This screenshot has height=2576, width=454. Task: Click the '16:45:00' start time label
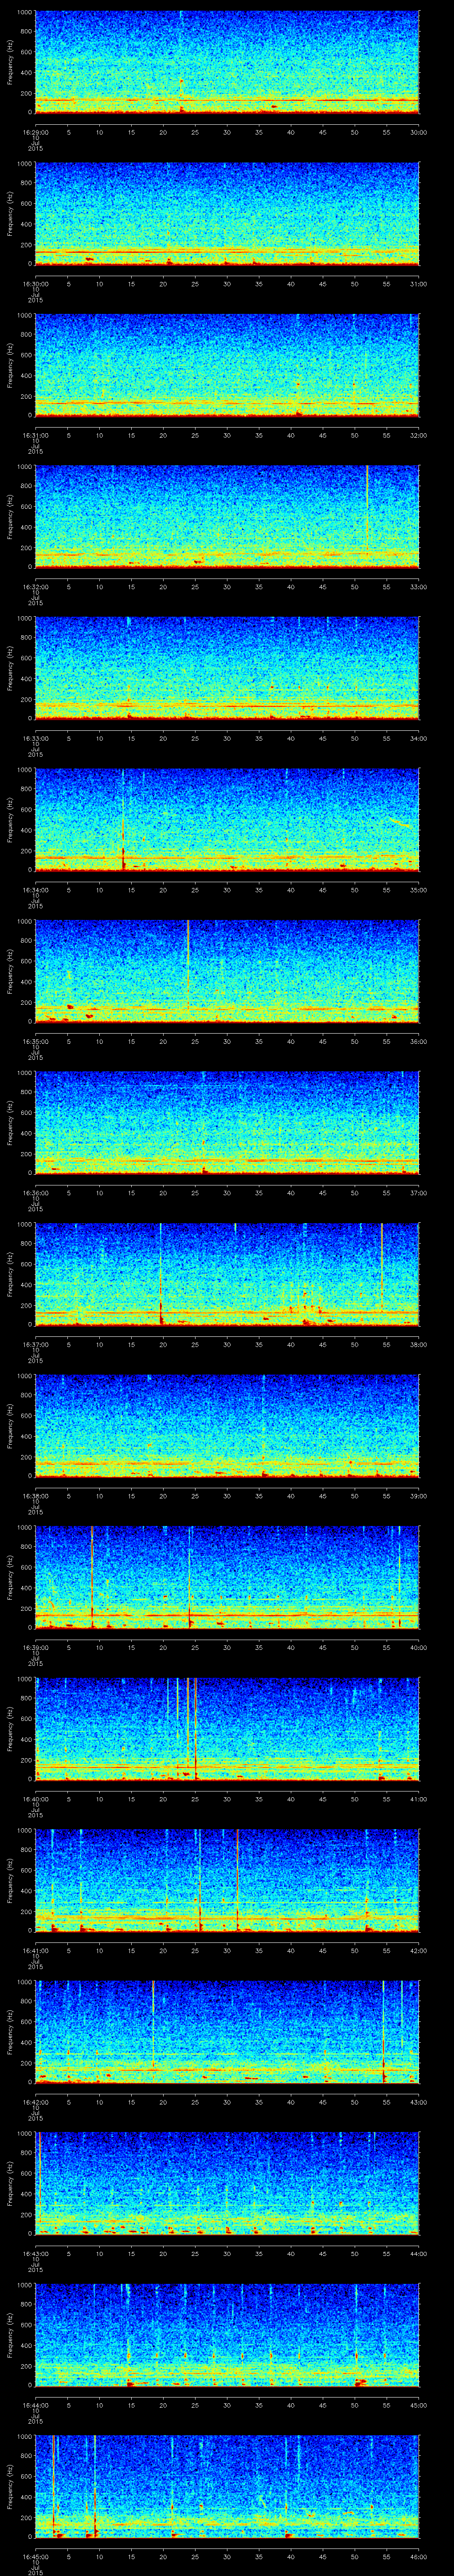coord(35,2556)
